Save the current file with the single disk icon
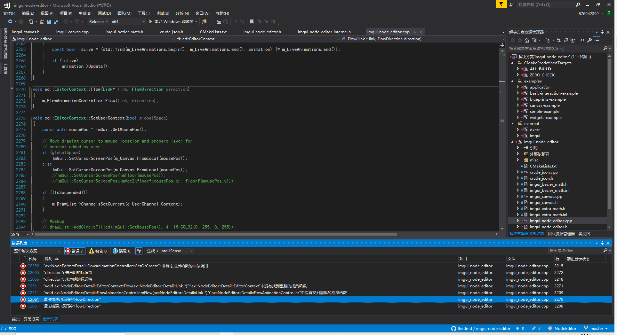The width and height of the screenshot is (617, 335). point(49,22)
